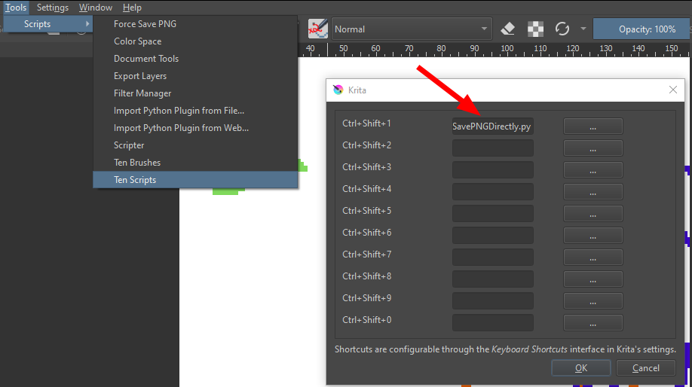This screenshot has width=692, height=387.
Task: Click the empty Ctrl+Shift+2 script field
Action: [x=492, y=148]
